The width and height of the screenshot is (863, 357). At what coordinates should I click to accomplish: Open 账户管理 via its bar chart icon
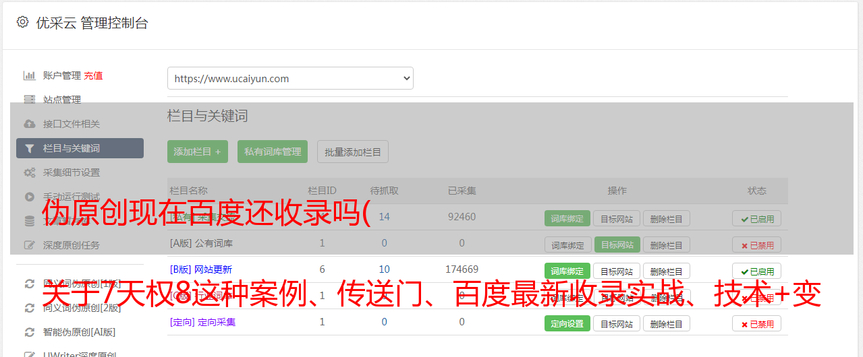point(29,75)
